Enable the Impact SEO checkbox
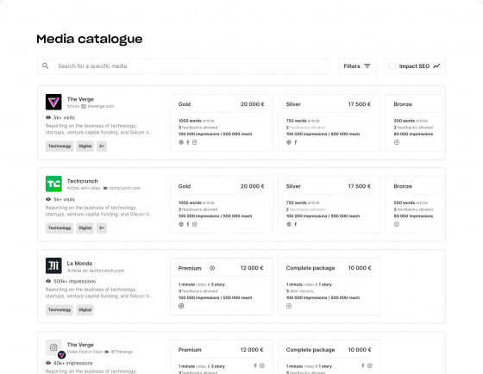The width and height of the screenshot is (483, 374). coord(392,65)
